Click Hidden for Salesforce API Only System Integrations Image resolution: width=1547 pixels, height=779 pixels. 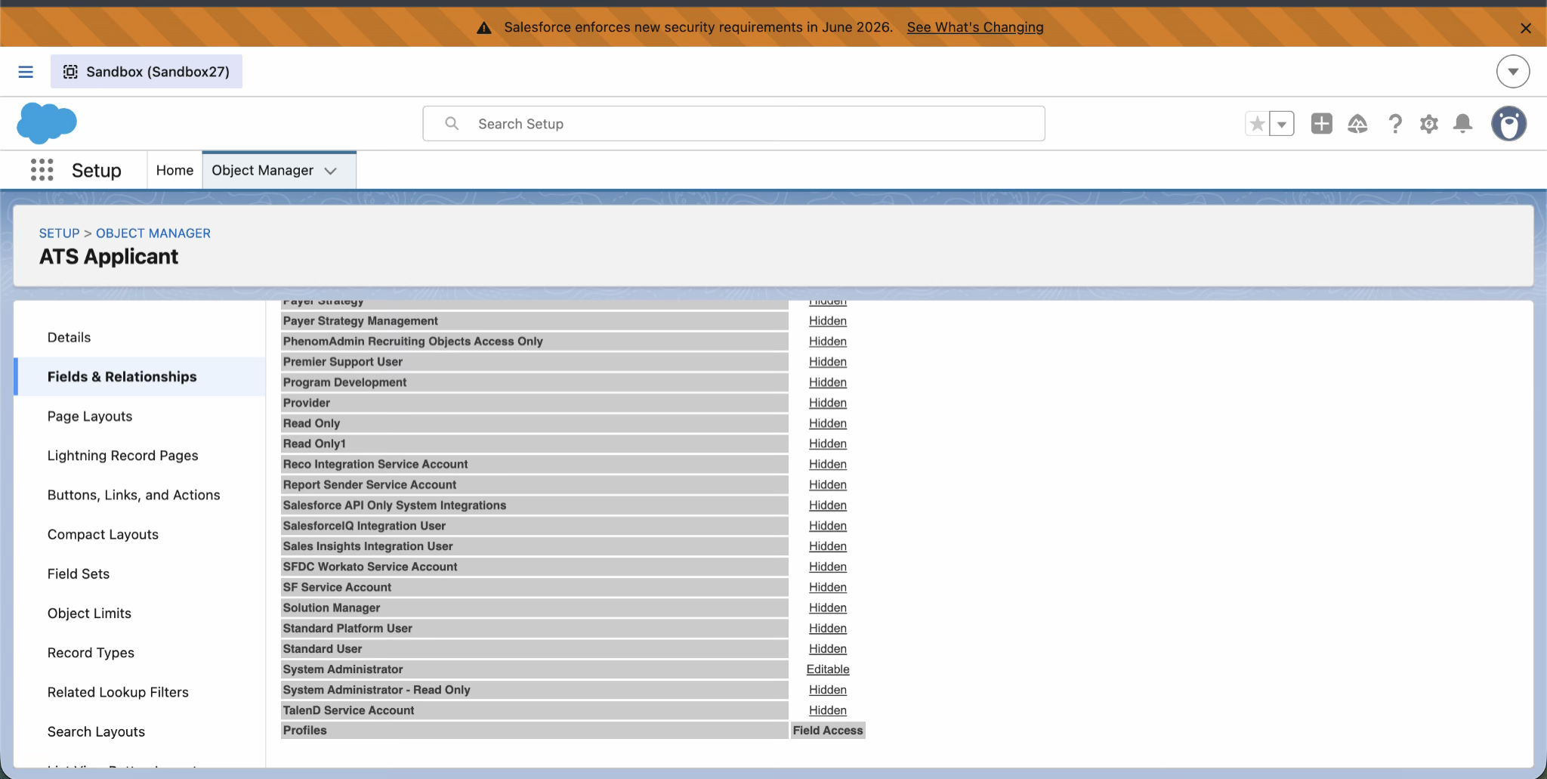828,505
